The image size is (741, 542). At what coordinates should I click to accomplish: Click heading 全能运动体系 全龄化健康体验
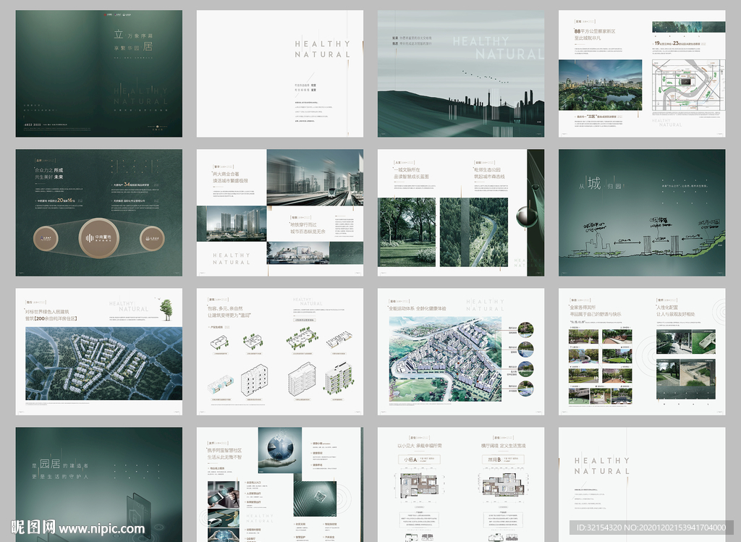click(x=418, y=308)
